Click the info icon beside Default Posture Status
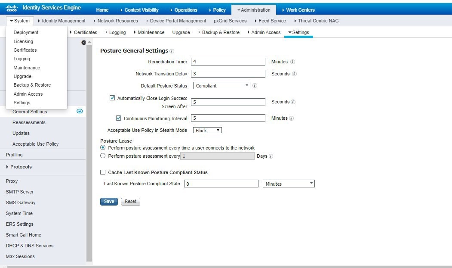 pos(255,85)
